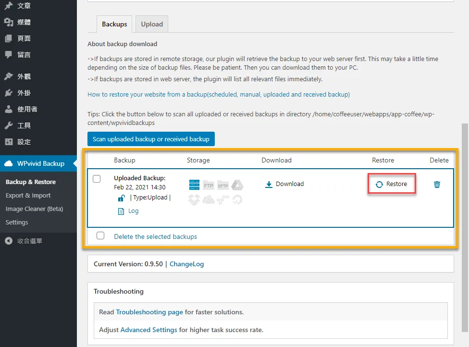Open the 媒體 media icon

[x=9, y=22]
